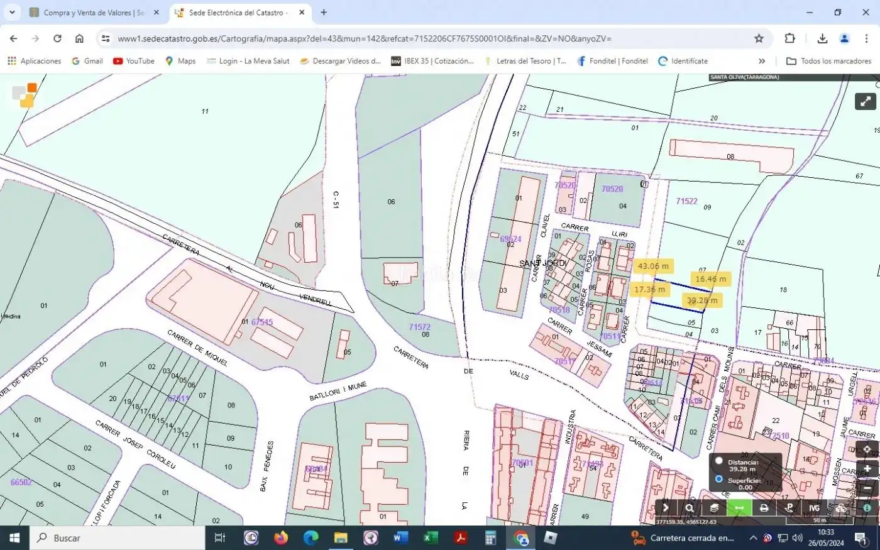Open Chrome extensions puzzle icon
The height and width of the screenshot is (550, 880).
click(790, 38)
